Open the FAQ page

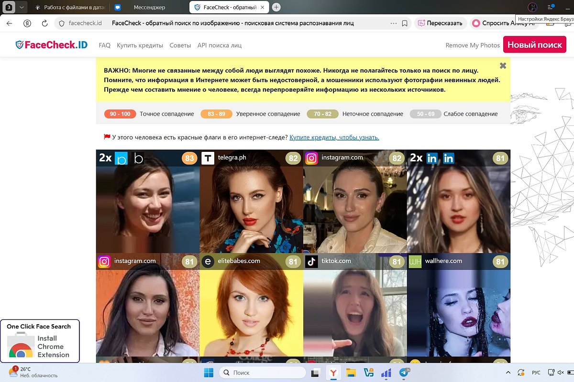point(104,45)
